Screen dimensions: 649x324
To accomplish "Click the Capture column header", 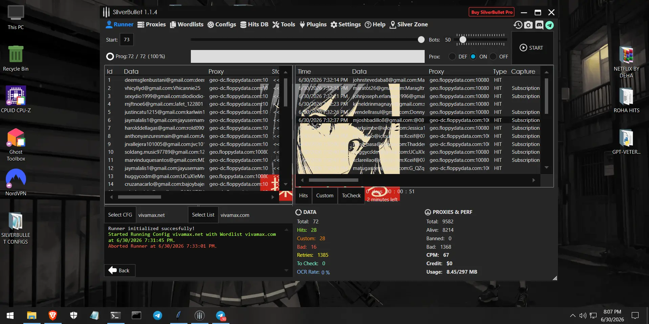I will click(x=523, y=71).
